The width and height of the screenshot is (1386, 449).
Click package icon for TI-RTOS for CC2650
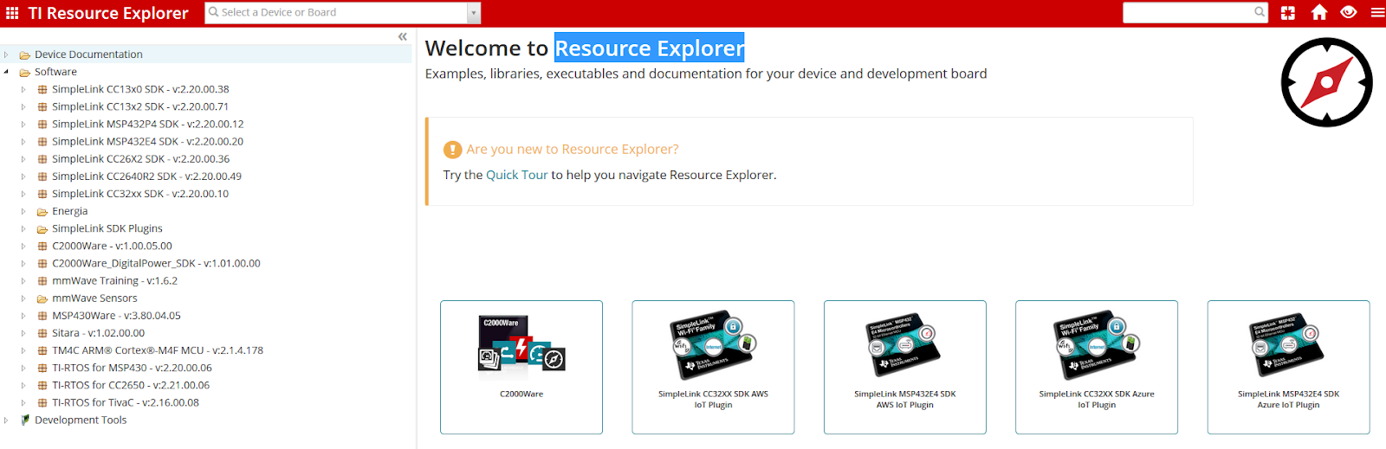[42, 386]
